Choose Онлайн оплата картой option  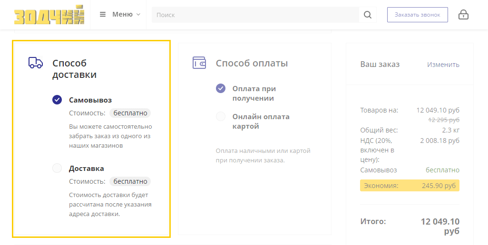221,116
